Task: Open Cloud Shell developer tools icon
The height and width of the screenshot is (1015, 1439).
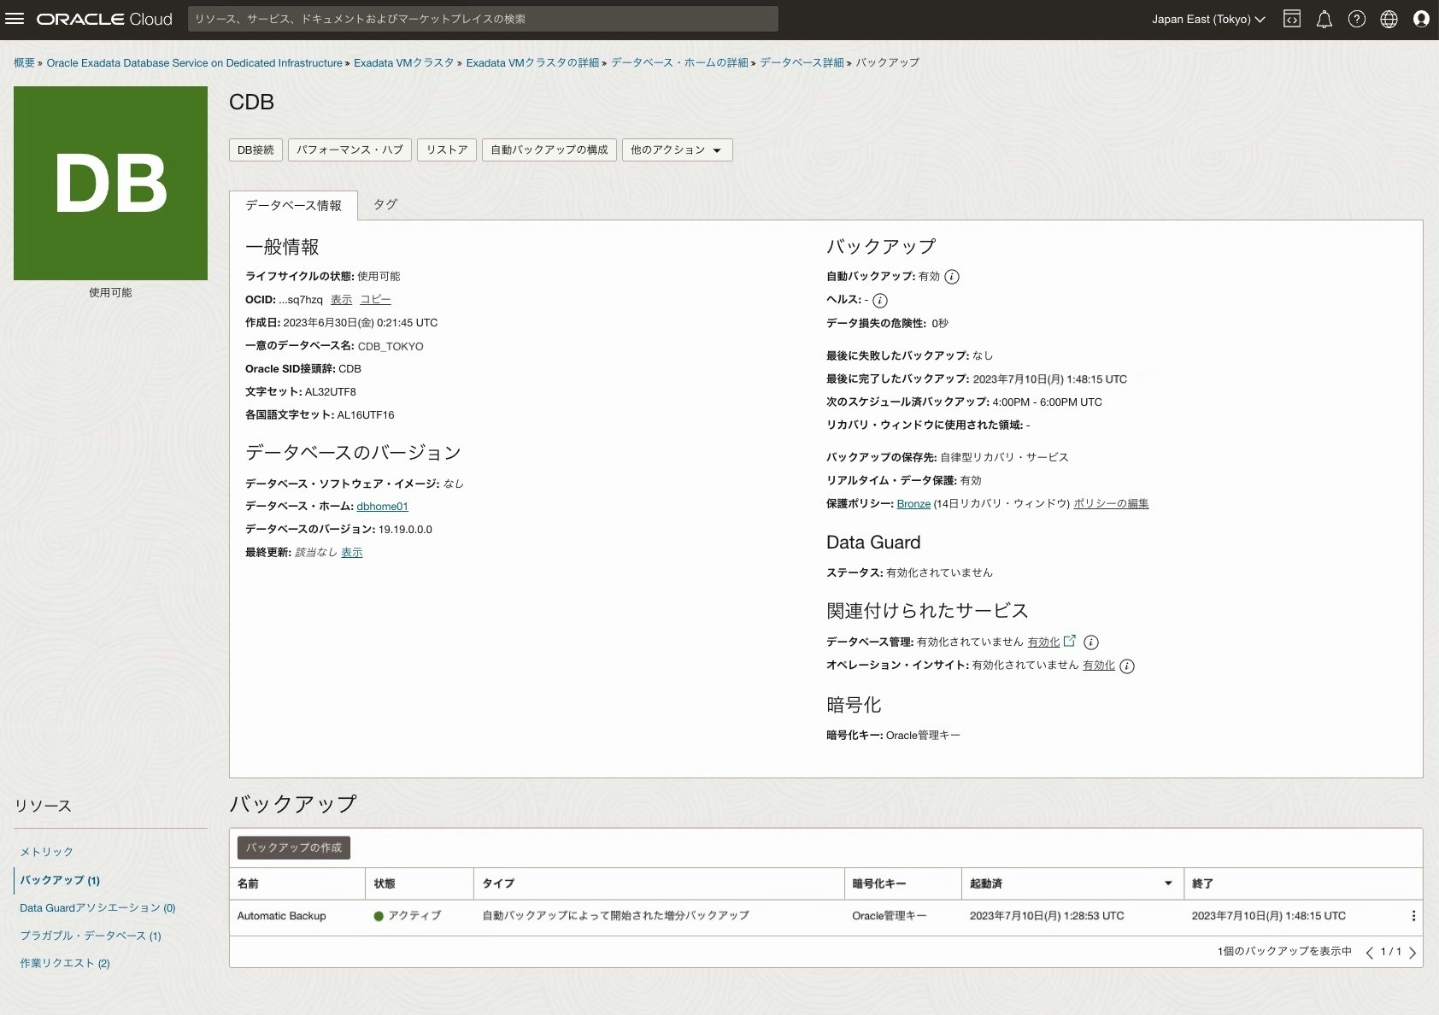Action: pos(1292,19)
